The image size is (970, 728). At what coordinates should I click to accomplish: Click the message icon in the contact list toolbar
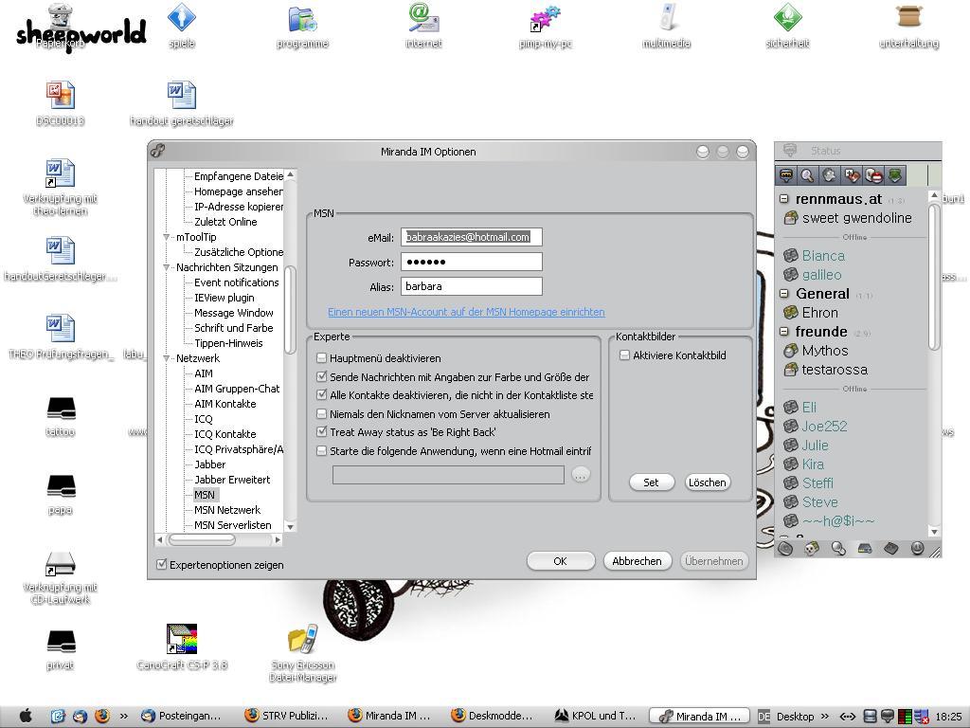coord(786,175)
